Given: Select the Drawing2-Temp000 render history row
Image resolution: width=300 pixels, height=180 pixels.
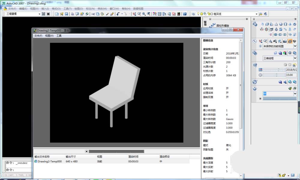Looking at the screenshot, I should pyautogui.click(x=50, y=161).
